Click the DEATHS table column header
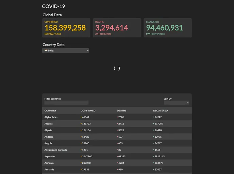Viewport: 234px width, 174px height. 122,111
